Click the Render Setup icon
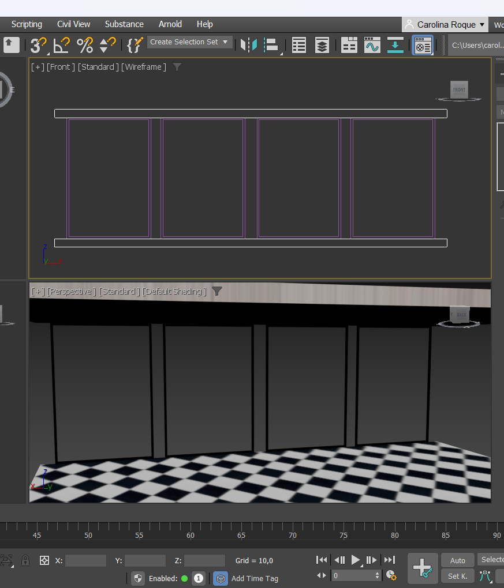Screen dimensions: 504x588 tap(423, 45)
